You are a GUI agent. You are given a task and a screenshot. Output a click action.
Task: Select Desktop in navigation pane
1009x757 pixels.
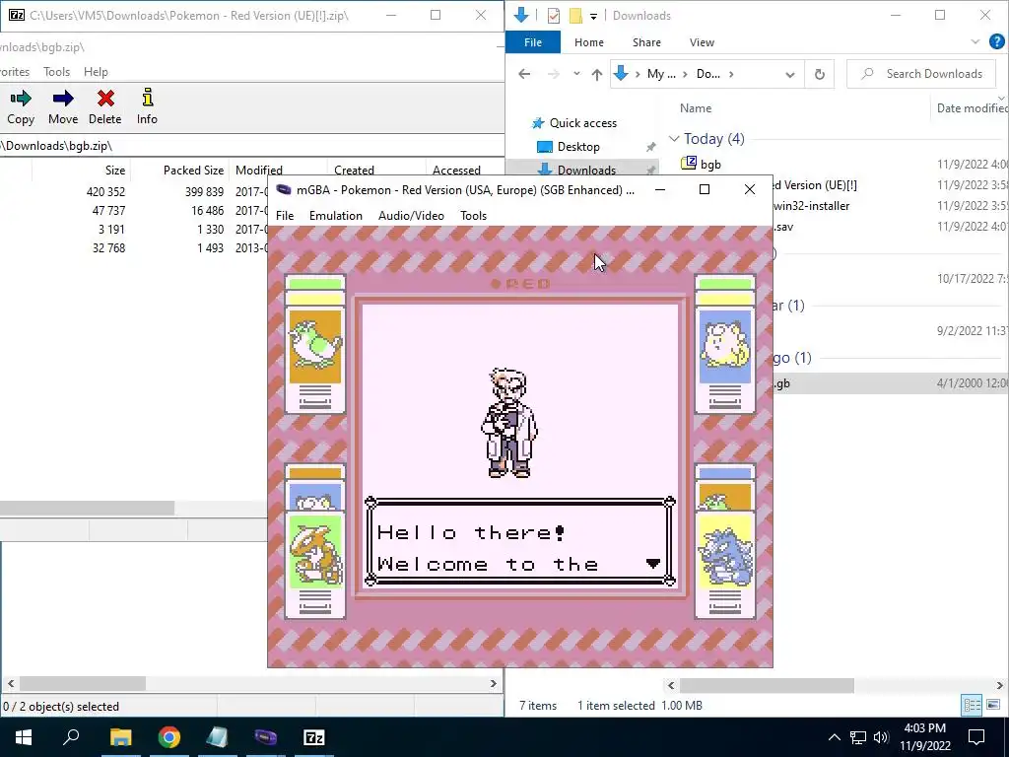pos(578,147)
